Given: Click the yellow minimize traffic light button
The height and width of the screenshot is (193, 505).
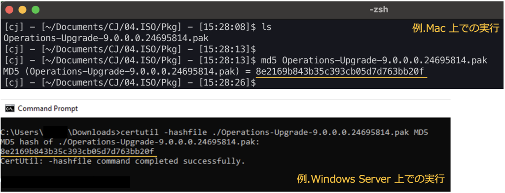Looking at the screenshot, I should [22, 10].
